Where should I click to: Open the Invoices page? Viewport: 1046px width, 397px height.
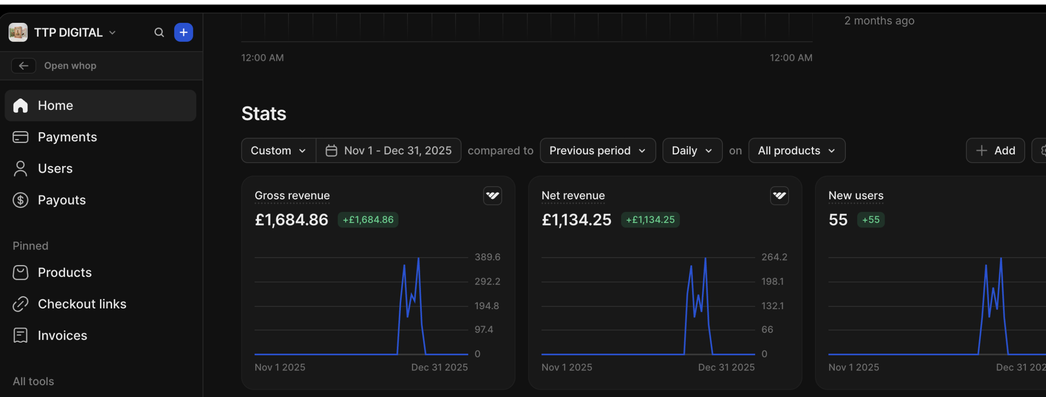pyautogui.click(x=62, y=335)
